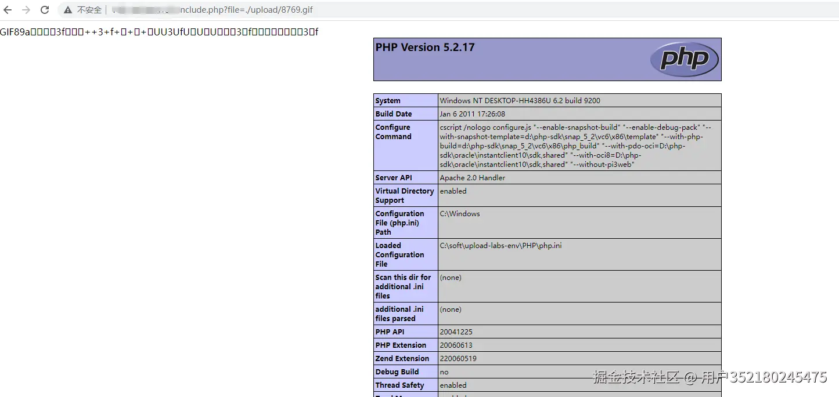839x397 pixels.
Task: Select the 'C:\soft\upload-labs-env\PHP\php.ini' value
Action: tap(500, 246)
